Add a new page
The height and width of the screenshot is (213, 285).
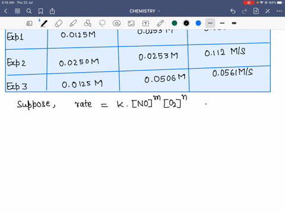[256, 11]
